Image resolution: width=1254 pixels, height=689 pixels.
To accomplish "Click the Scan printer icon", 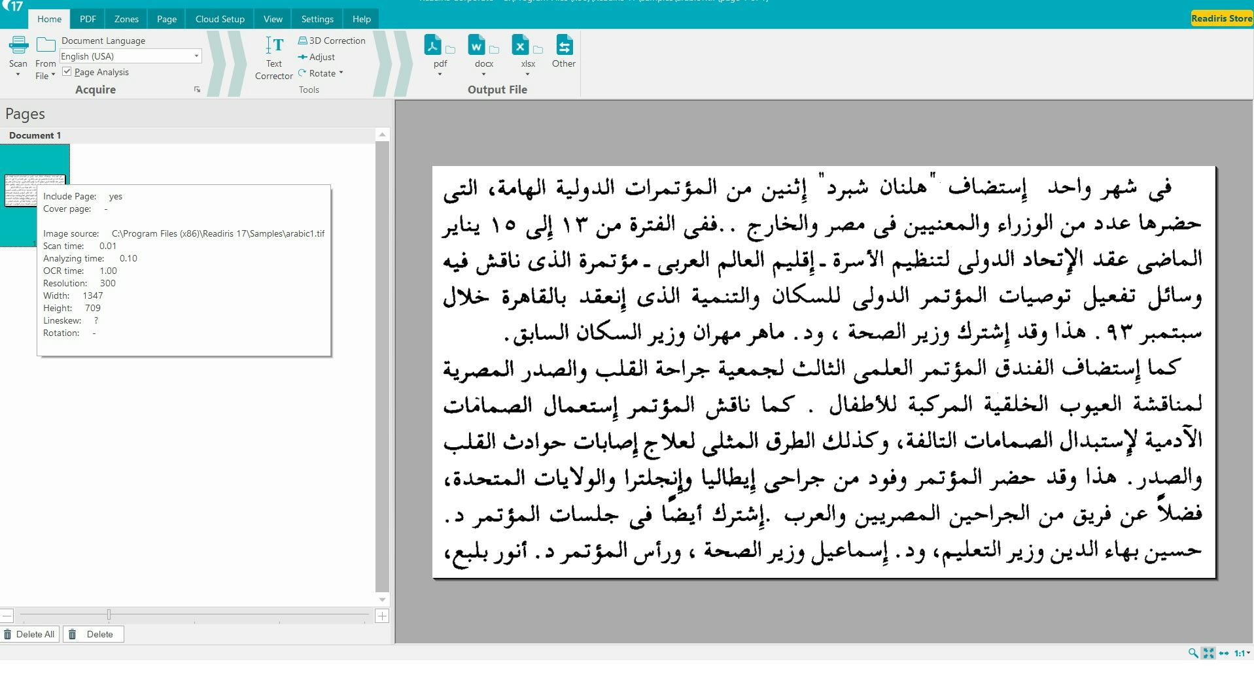I will pyautogui.click(x=18, y=45).
